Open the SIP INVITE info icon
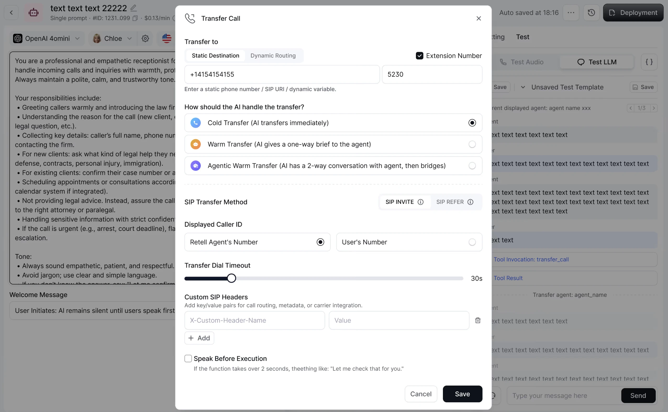This screenshot has width=668, height=412. [x=420, y=202]
